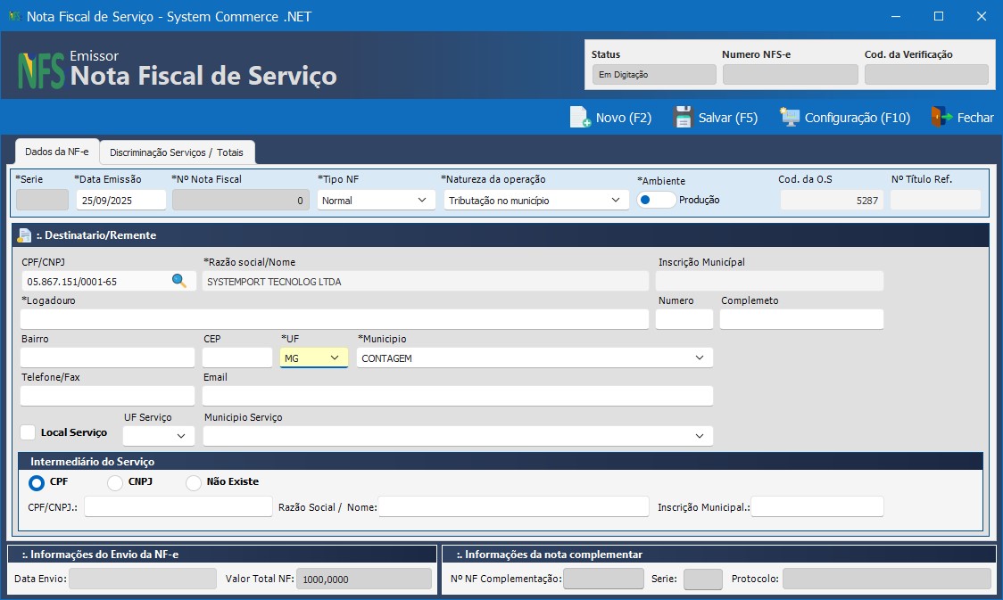This screenshot has width=1003, height=600.
Task: Click the Data Emissão date field
Action: (x=120, y=200)
